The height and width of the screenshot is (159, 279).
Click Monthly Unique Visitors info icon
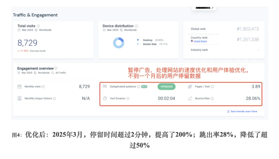[55, 98]
